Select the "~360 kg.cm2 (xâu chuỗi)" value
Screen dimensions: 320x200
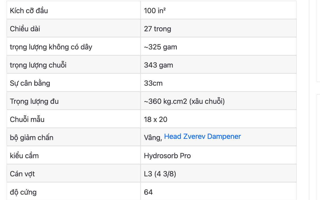tap(184, 101)
